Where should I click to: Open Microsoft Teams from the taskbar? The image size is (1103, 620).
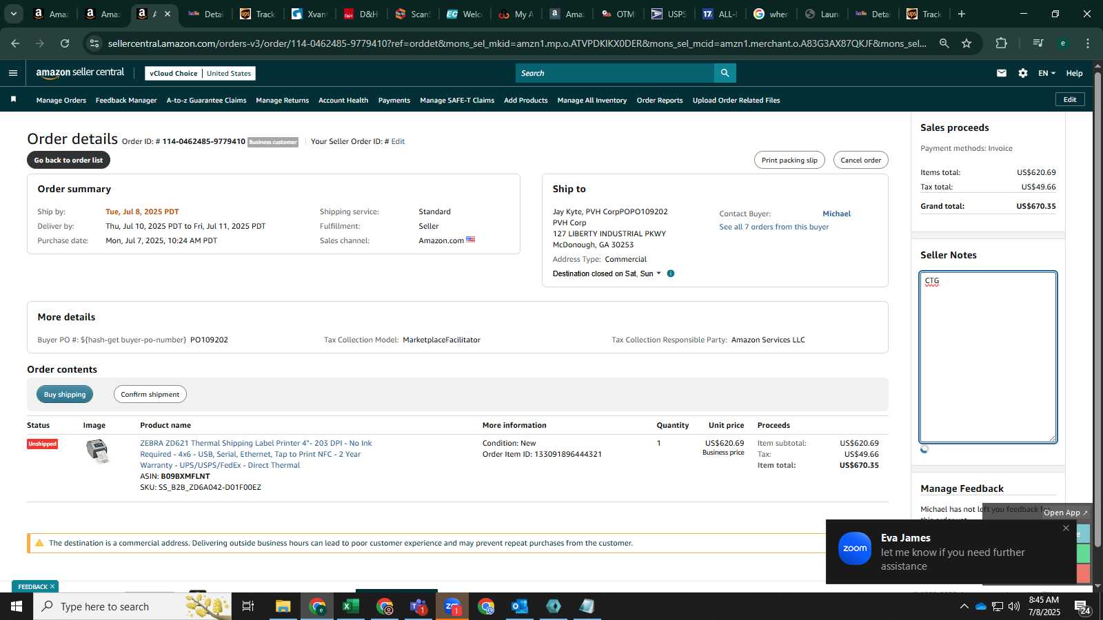418,606
